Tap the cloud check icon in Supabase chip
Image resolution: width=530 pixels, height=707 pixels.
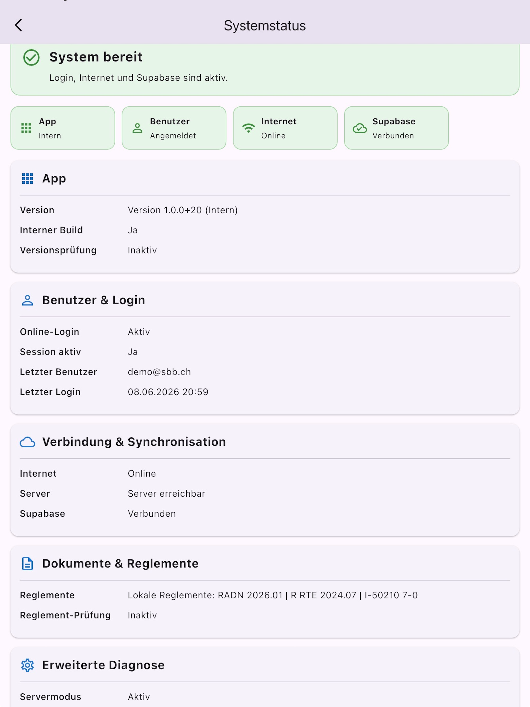point(360,128)
